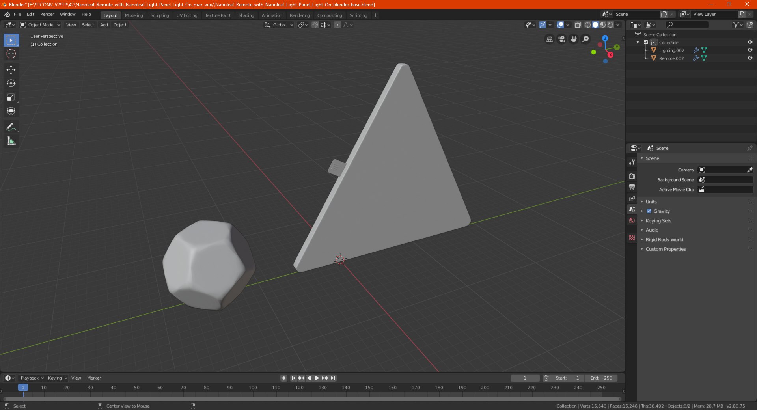
Task: Toggle Collection visibility eye
Action: (x=750, y=42)
